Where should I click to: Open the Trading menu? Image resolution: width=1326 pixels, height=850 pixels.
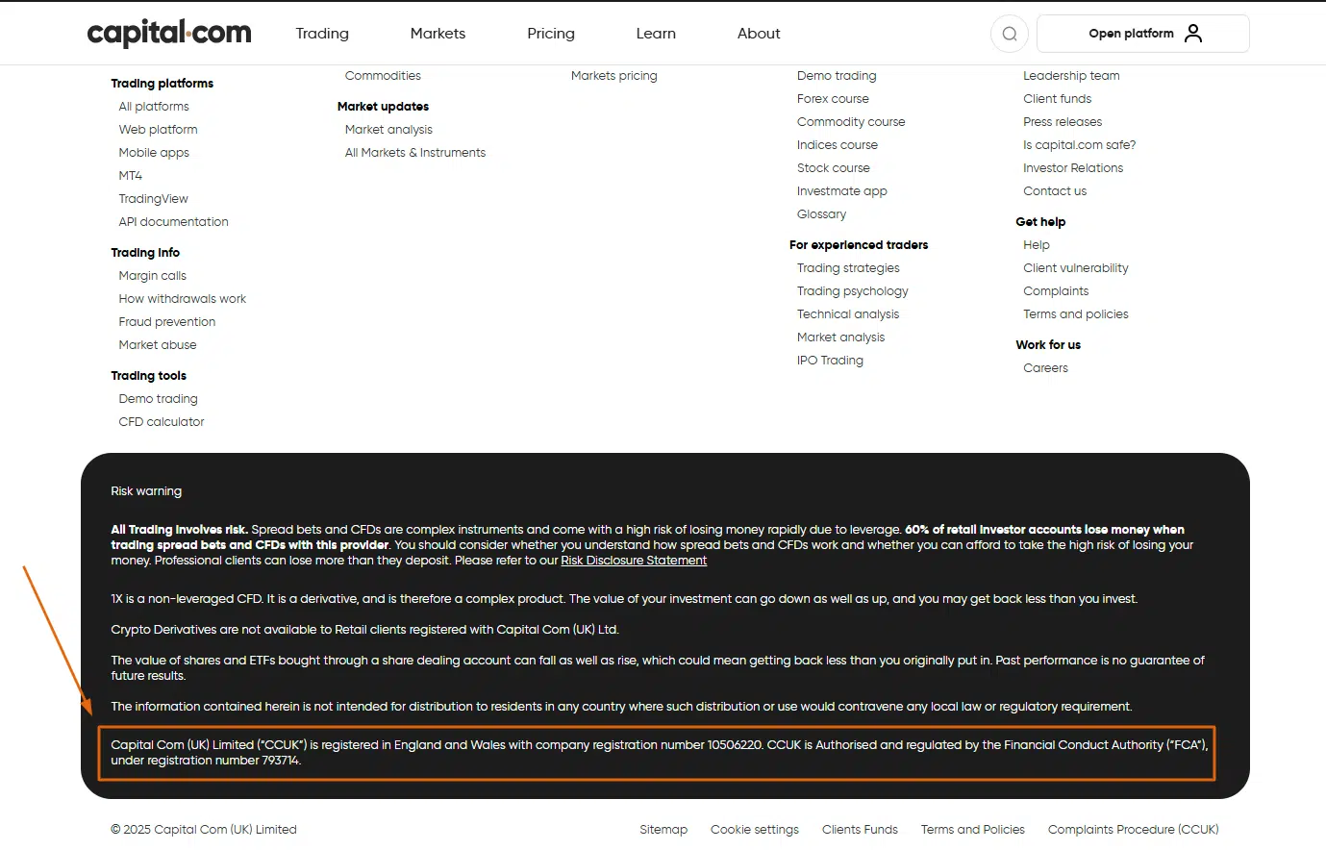click(x=322, y=34)
